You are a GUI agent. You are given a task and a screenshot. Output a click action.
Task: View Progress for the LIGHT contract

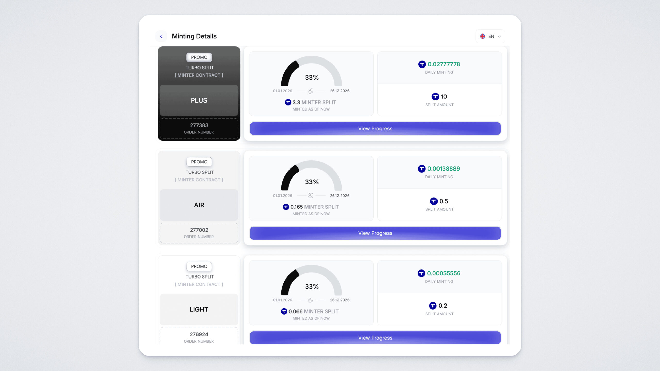pos(375,338)
